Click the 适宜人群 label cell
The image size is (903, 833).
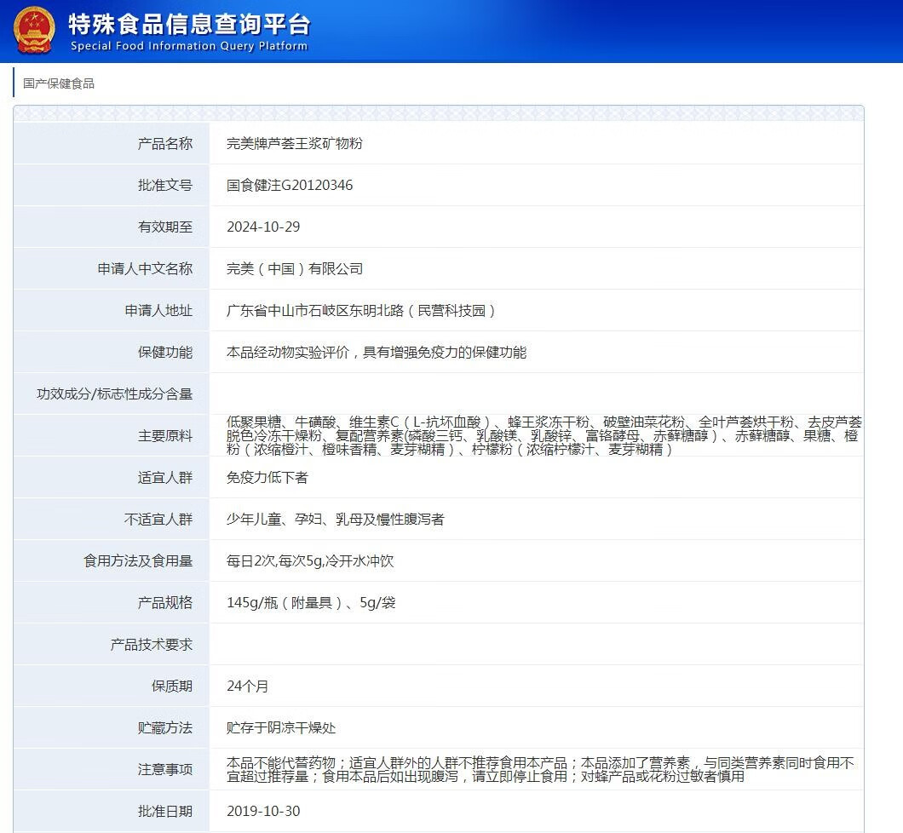(112, 477)
